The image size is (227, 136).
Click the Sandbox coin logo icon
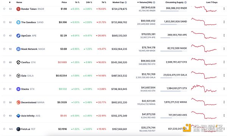click(x=18, y=22)
